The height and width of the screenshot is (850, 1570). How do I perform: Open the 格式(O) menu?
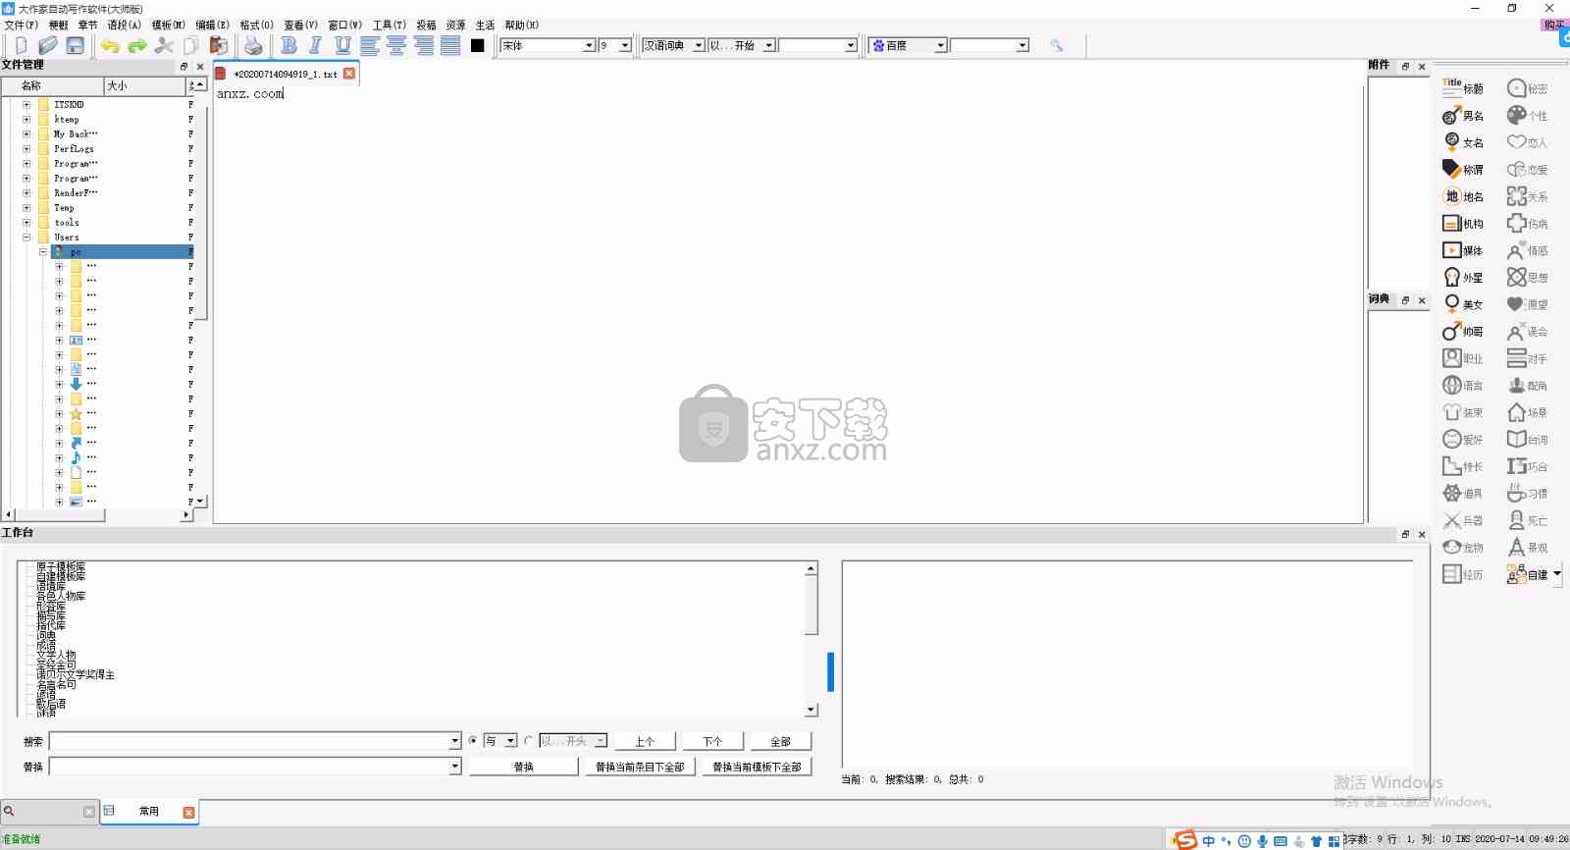pyautogui.click(x=257, y=25)
